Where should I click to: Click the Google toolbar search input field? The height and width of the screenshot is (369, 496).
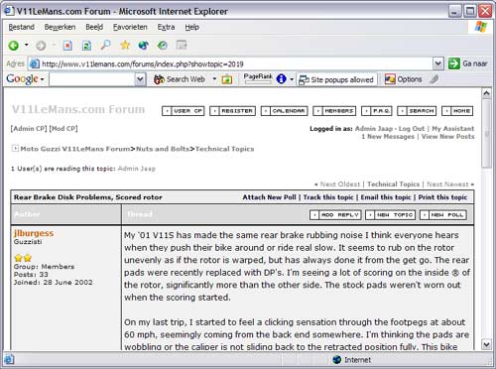pyautogui.click(x=92, y=79)
